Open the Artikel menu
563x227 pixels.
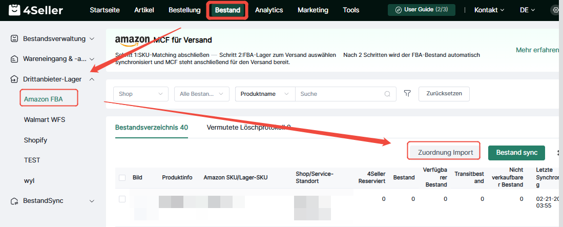[144, 10]
